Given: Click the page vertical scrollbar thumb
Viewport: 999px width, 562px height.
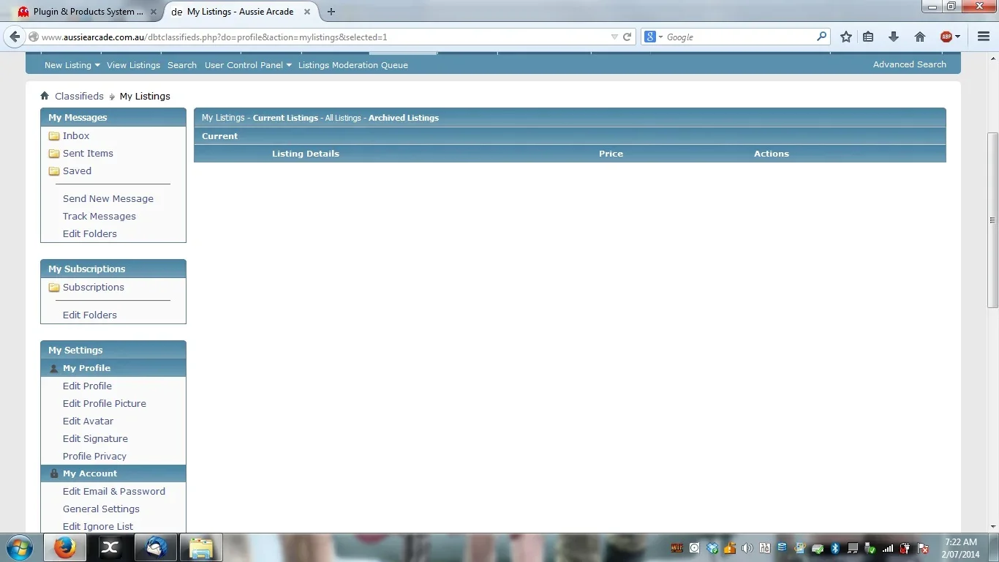Looking at the screenshot, I should pyautogui.click(x=992, y=220).
